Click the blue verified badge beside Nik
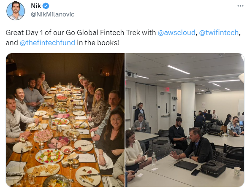The height and width of the screenshot is (189, 250). point(46,6)
